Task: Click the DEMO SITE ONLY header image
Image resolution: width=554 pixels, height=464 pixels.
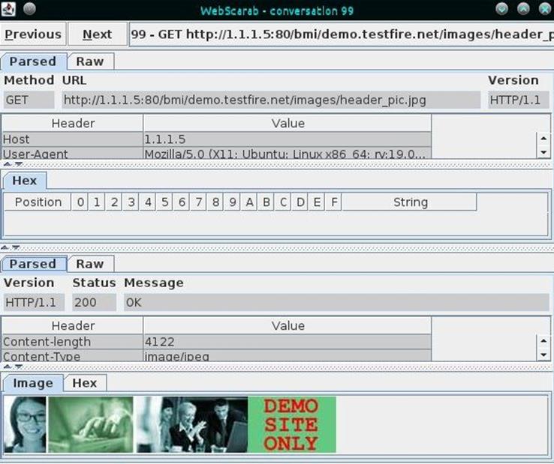Action: (291, 424)
